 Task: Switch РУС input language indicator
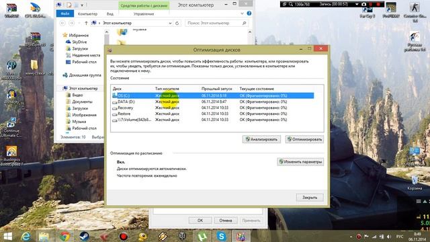(400, 237)
